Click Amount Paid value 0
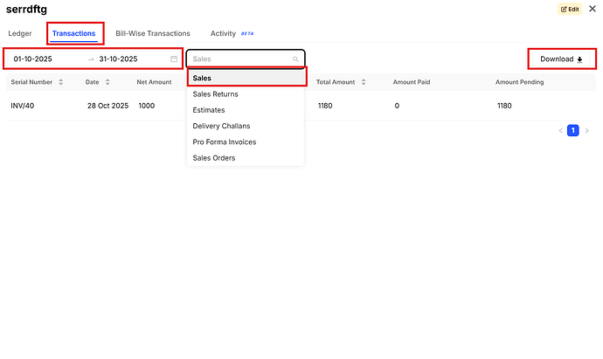This screenshot has width=603, height=359. pos(397,106)
